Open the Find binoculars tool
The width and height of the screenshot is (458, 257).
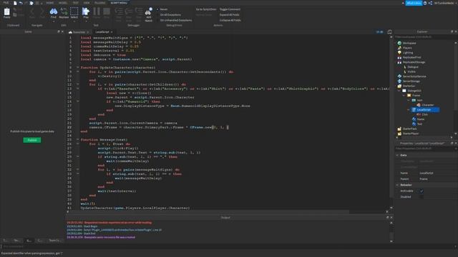(x=54, y=11)
